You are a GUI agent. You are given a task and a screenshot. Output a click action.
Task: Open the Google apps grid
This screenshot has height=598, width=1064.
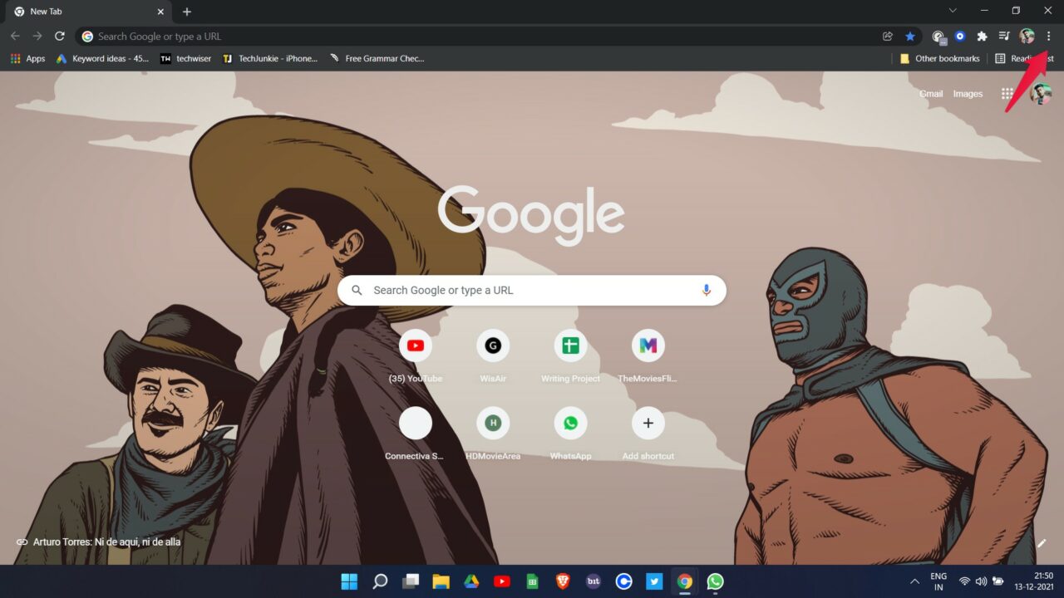point(1007,94)
